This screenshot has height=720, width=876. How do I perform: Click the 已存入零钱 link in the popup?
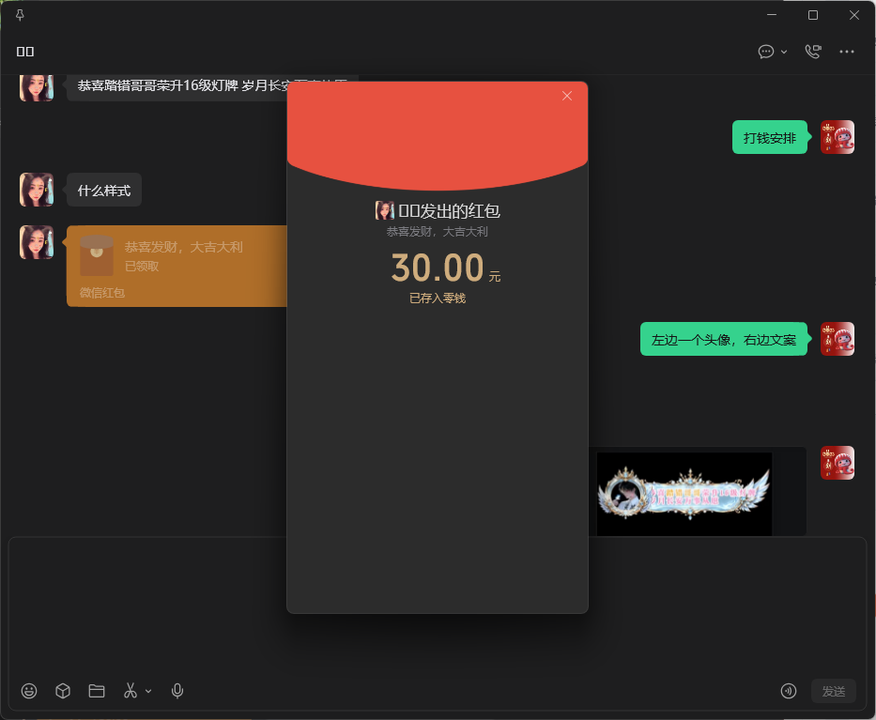(x=438, y=299)
